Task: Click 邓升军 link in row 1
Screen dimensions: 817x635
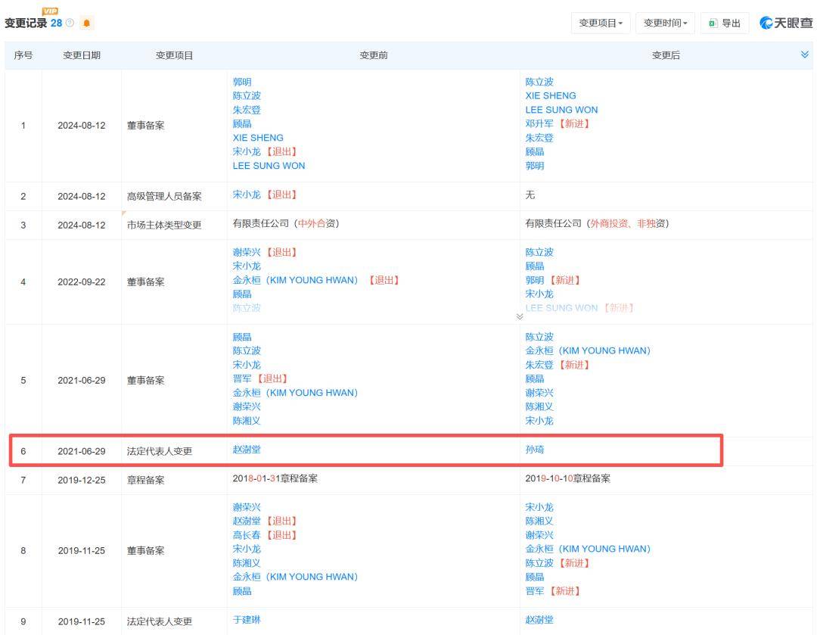Action: [x=539, y=123]
